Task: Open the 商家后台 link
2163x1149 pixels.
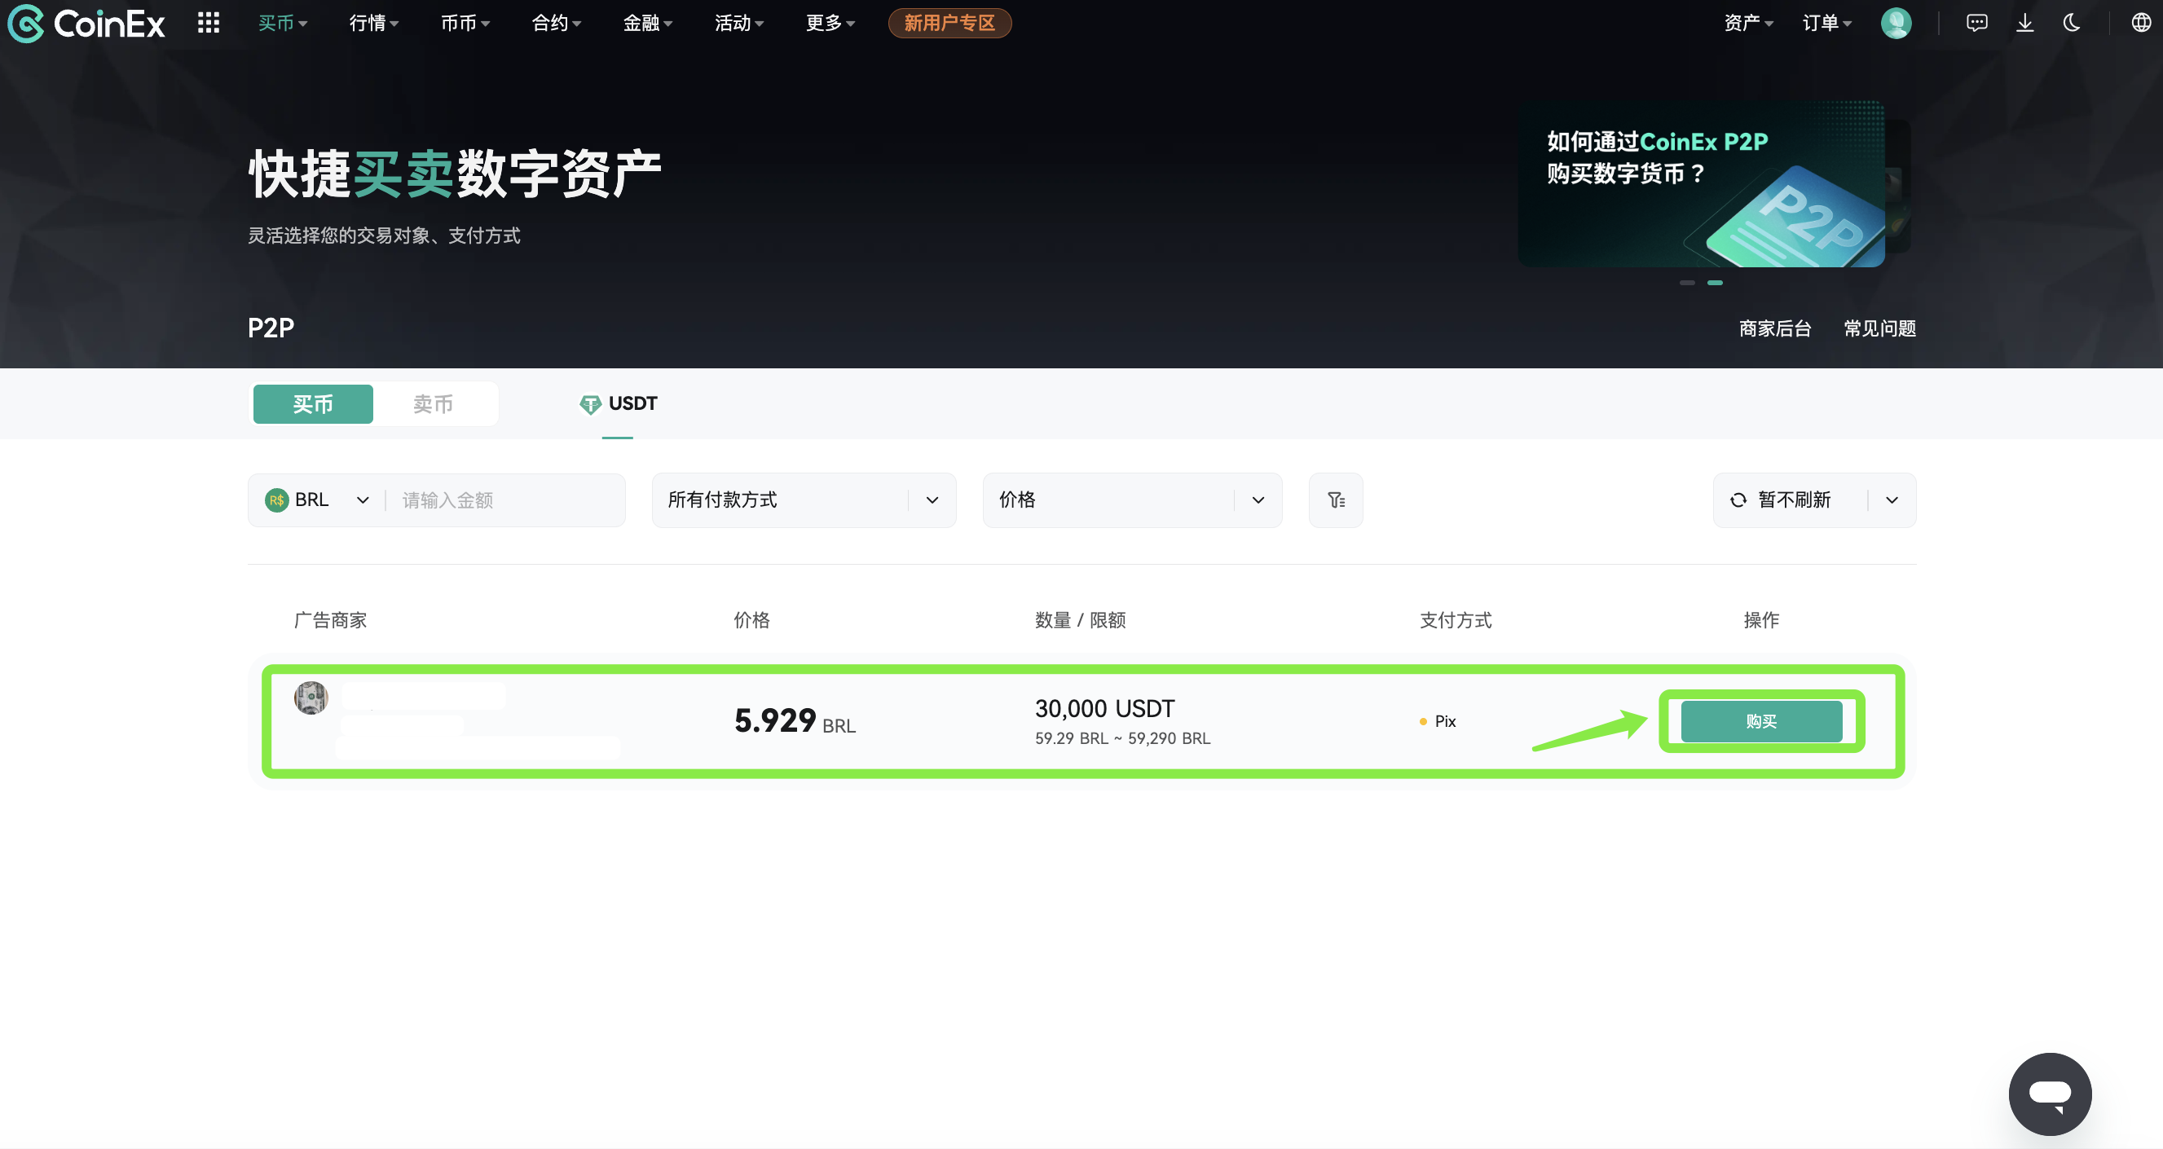Action: [x=1775, y=329]
